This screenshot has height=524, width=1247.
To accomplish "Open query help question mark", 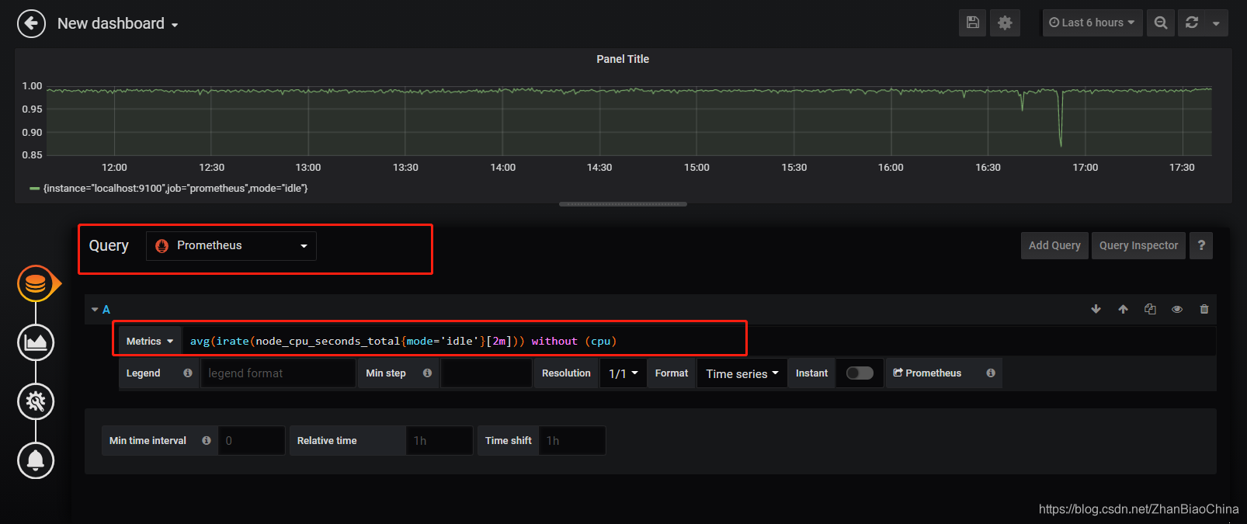I will (x=1201, y=245).
